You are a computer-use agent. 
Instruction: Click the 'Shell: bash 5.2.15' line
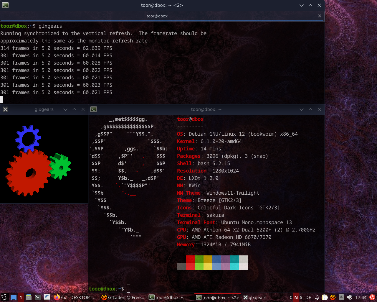coord(204,163)
